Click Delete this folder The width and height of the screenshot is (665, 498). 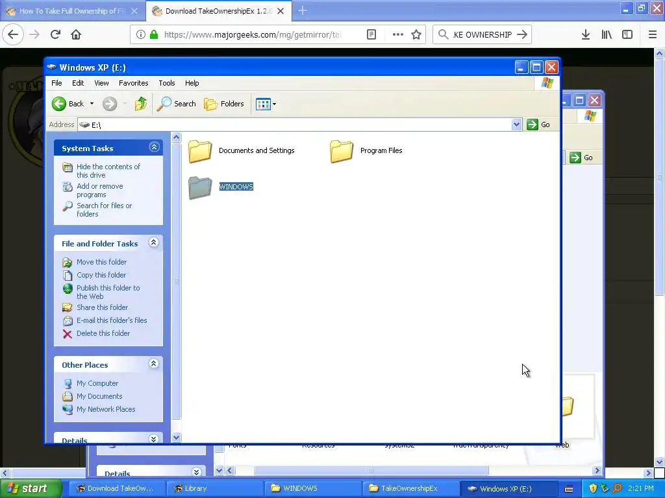[x=103, y=333]
